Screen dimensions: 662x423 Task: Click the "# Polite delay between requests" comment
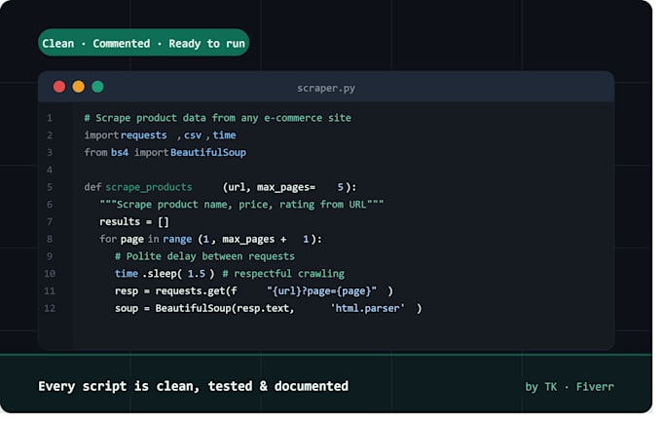tap(204, 257)
